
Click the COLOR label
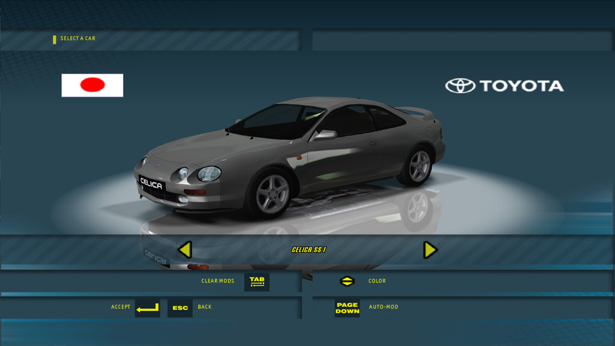(x=377, y=281)
